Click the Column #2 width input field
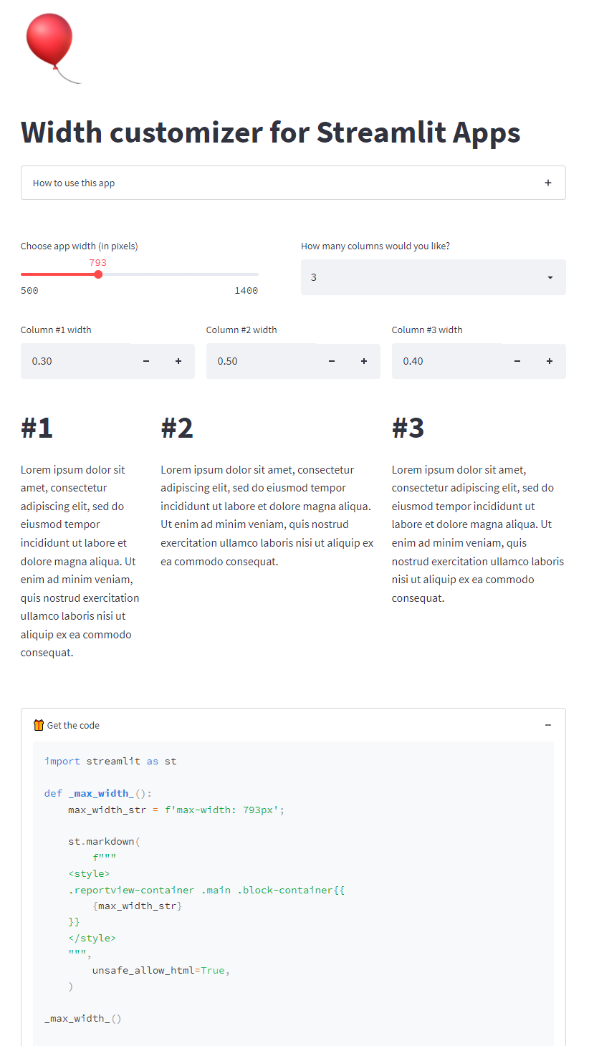 pos(261,361)
